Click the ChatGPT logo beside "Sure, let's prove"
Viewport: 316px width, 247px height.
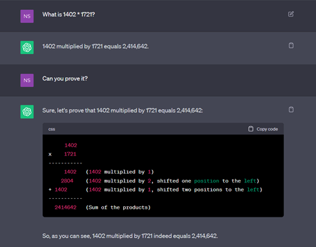point(27,111)
